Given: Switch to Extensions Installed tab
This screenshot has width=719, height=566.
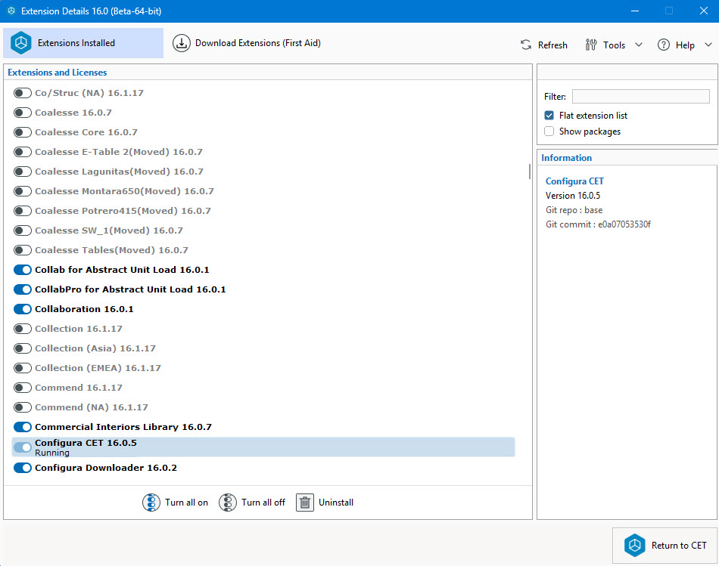Looking at the screenshot, I should (x=83, y=43).
